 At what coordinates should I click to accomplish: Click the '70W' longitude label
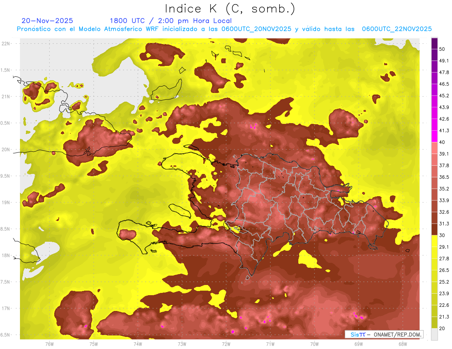tap(315, 344)
